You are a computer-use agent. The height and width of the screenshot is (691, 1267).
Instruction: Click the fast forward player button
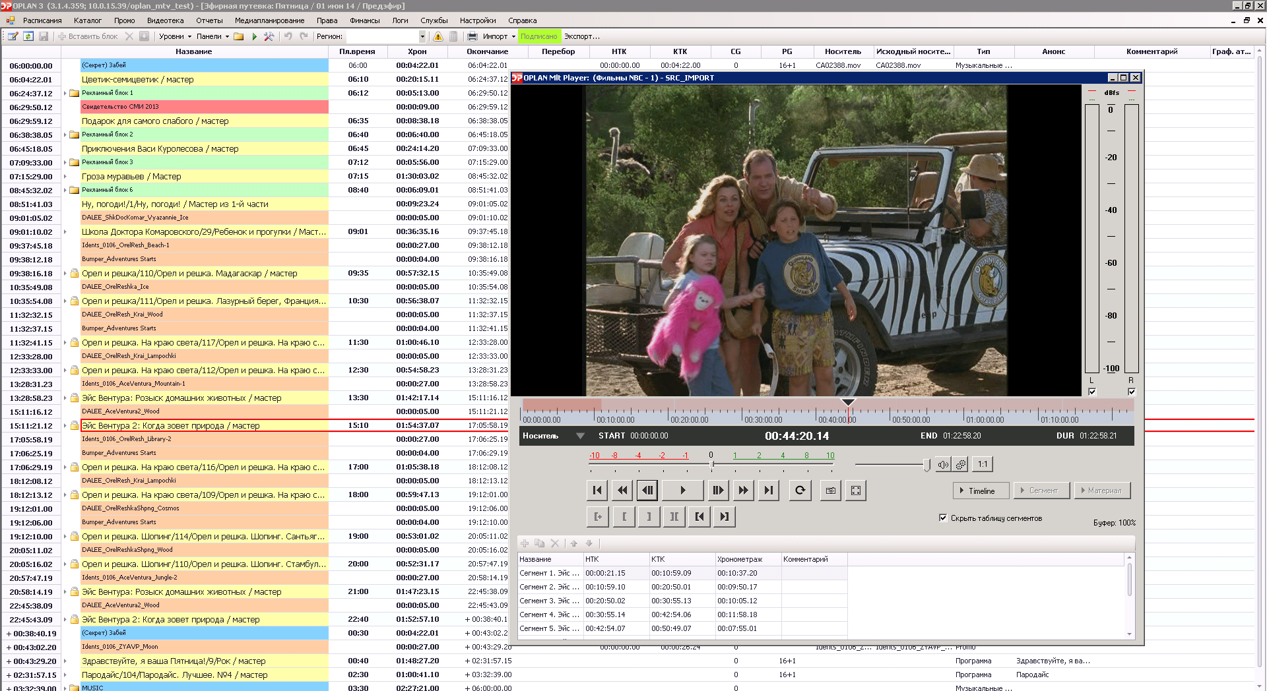coord(743,490)
